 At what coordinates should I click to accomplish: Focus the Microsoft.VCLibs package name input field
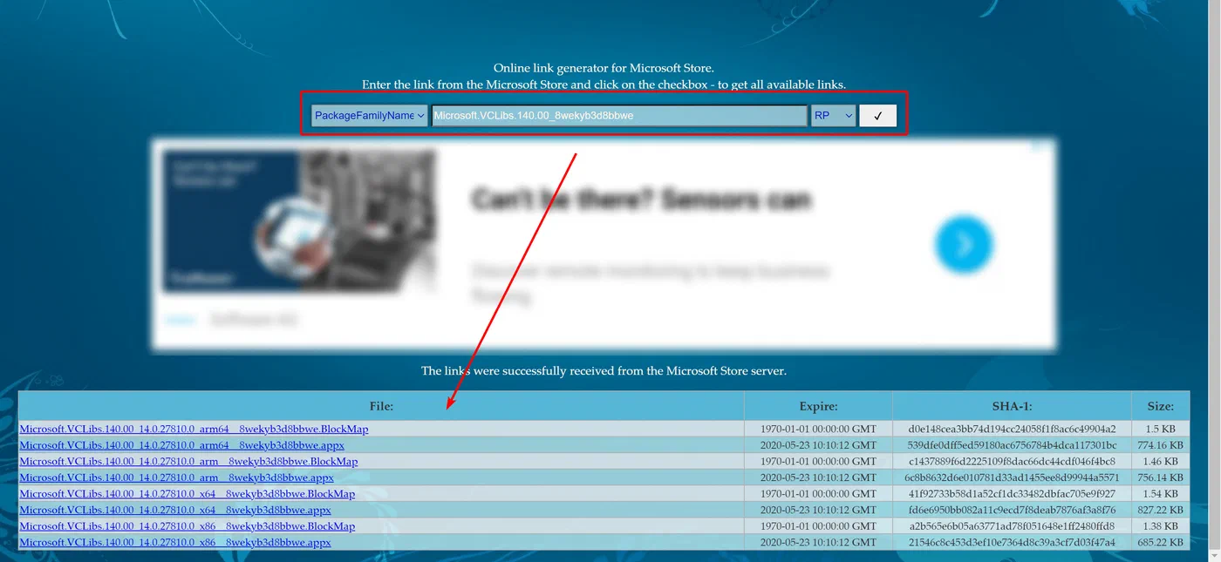click(x=619, y=116)
